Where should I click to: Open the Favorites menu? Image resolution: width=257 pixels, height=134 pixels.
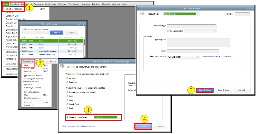point(14,4)
